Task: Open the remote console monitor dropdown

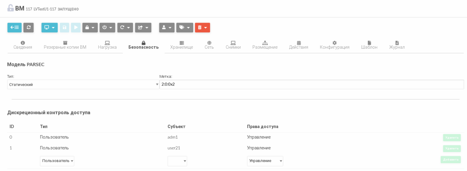Action: click(49, 28)
